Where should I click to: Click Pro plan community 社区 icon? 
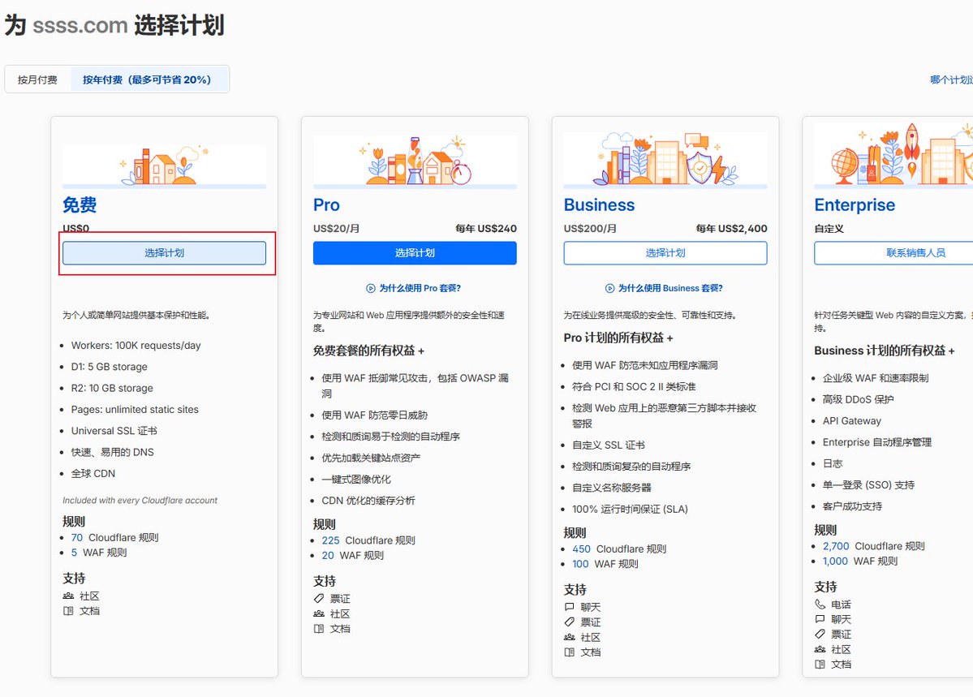click(x=319, y=614)
